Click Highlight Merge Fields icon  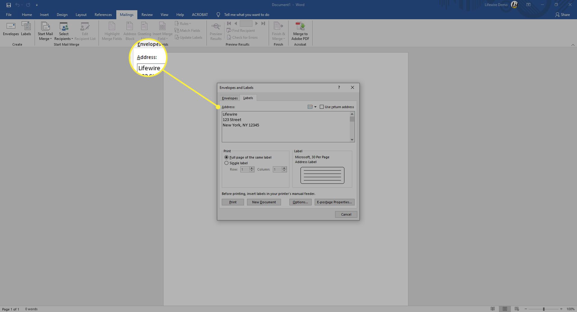pyautogui.click(x=112, y=32)
